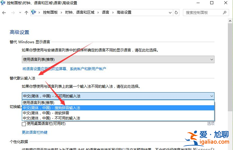Maximize the Control Panel window
Viewport: 233px width, 150px height.
coord(212,3)
